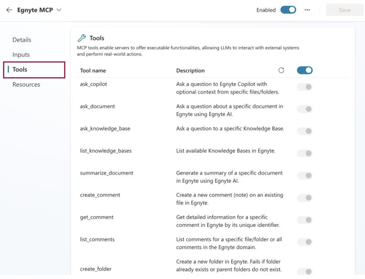Click the Save button
365x279 pixels.
tap(344, 10)
